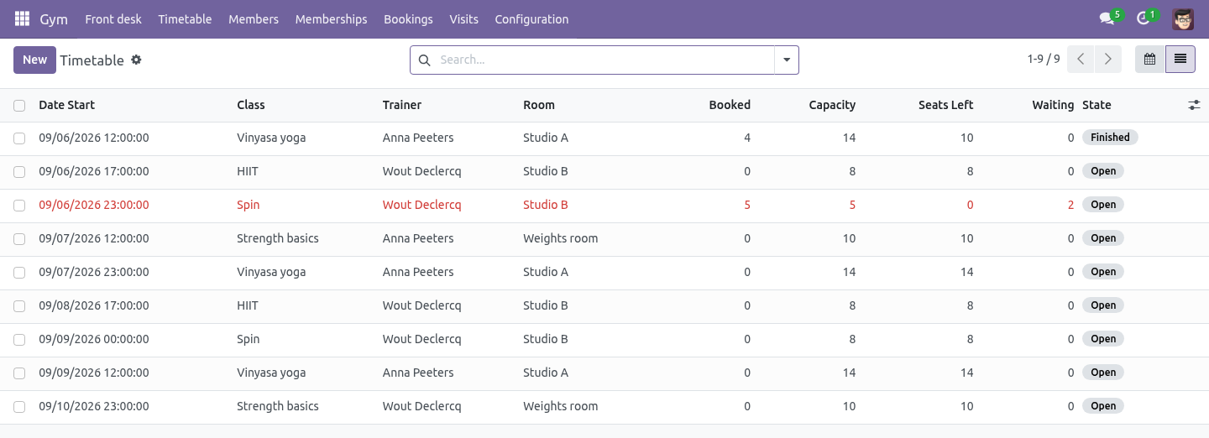1209x438 pixels.
Task: Open the Members menu
Action: [254, 18]
